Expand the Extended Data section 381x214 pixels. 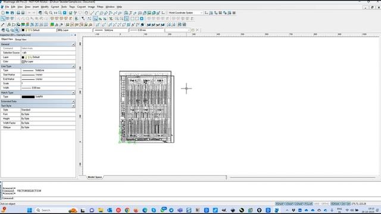point(73,102)
